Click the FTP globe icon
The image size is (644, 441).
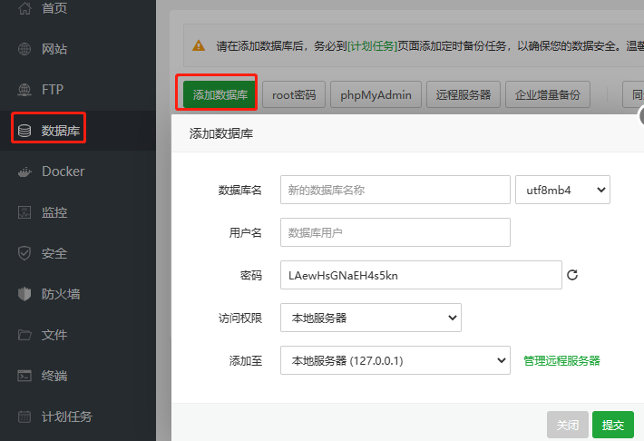coord(24,90)
